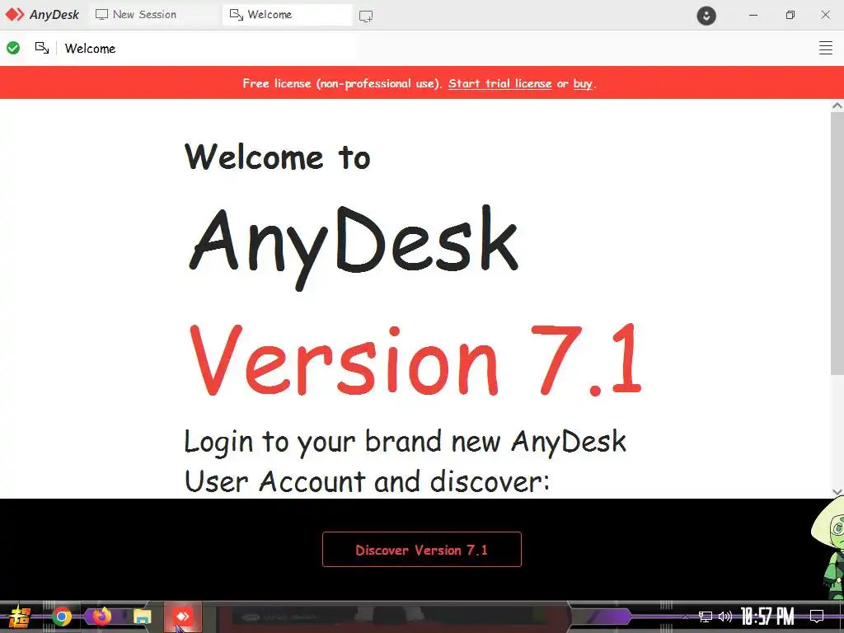Click the scrollbar down arrow

[x=837, y=491]
